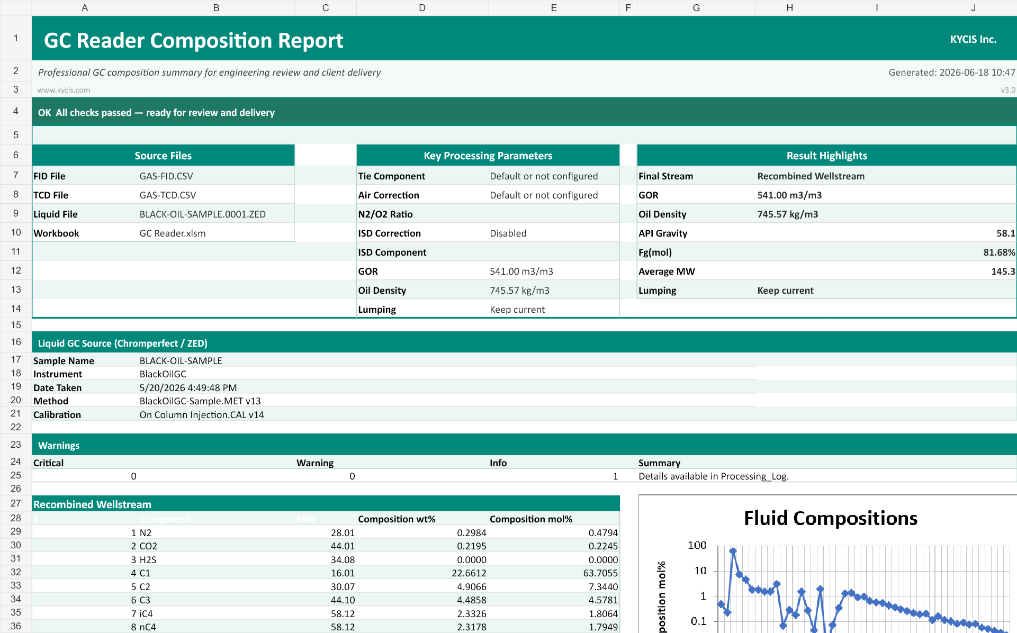Select the chart's vertical axis label
The image size is (1017, 633).
point(662,597)
